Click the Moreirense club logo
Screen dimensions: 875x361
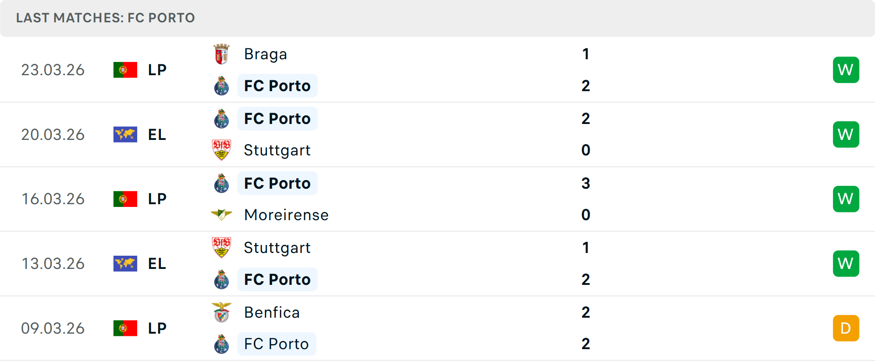[222, 215]
